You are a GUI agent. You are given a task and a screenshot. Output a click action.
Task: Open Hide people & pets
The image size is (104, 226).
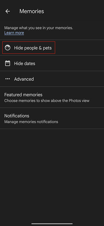click(x=52, y=48)
